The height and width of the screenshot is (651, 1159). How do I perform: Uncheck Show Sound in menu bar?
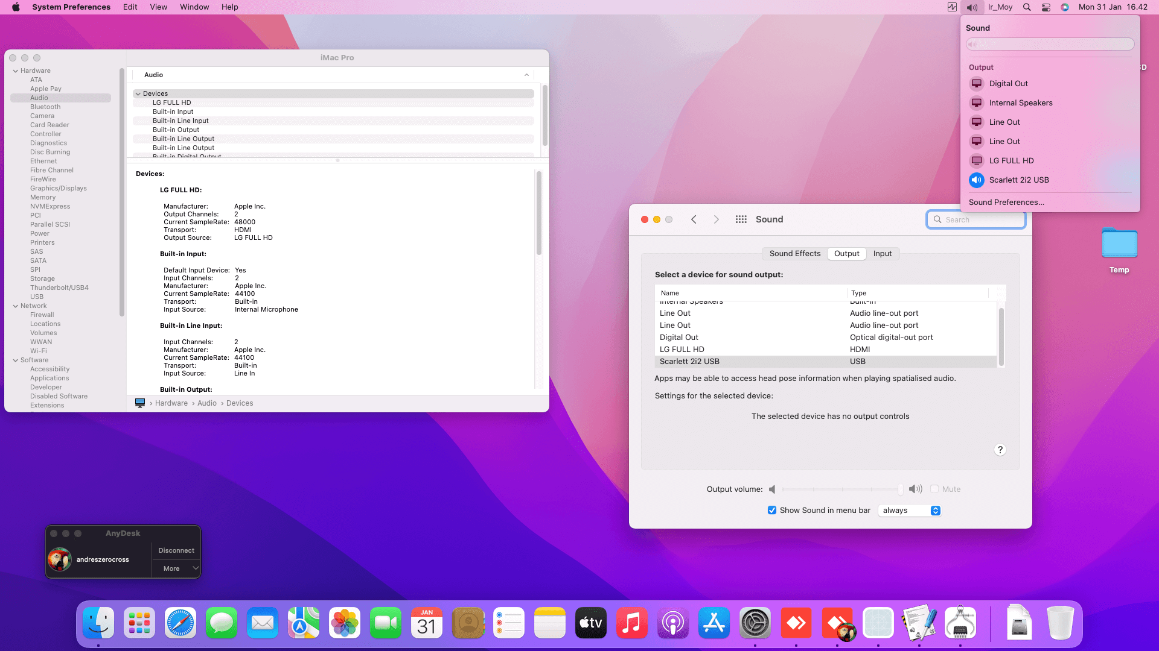771,510
